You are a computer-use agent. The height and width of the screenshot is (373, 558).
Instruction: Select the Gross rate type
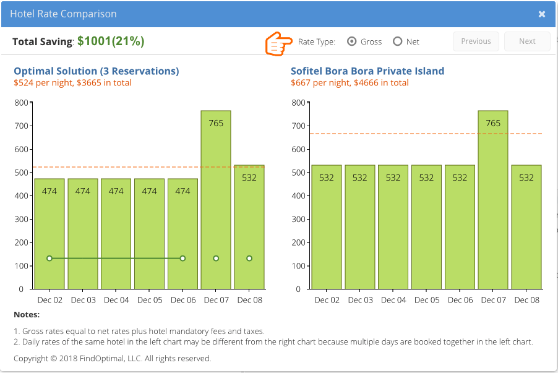351,41
